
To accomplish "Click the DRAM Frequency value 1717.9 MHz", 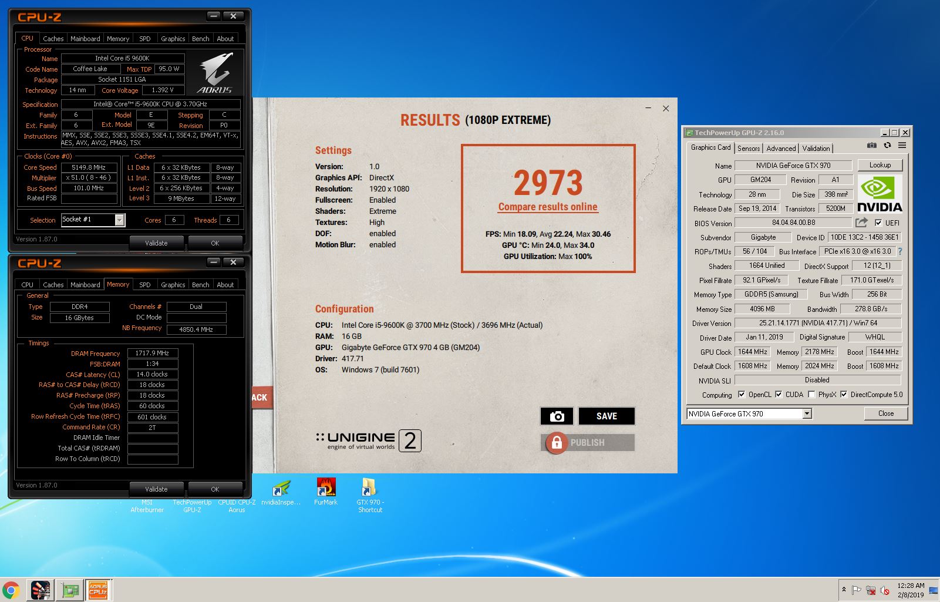I will pyautogui.click(x=153, y=354).
